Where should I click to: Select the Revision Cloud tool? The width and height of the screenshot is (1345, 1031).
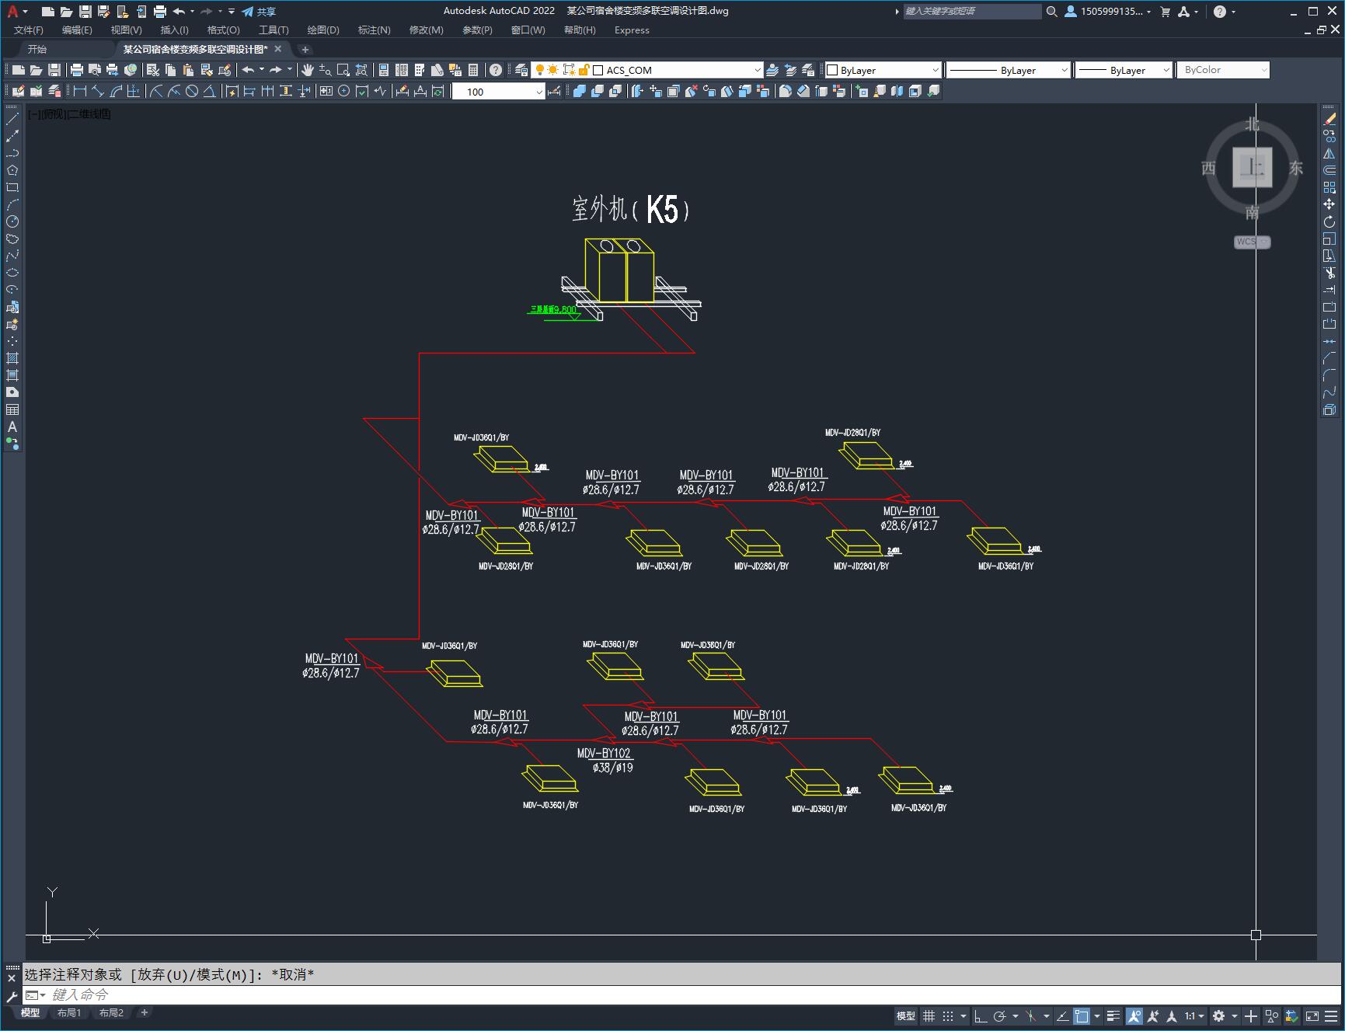12,239
